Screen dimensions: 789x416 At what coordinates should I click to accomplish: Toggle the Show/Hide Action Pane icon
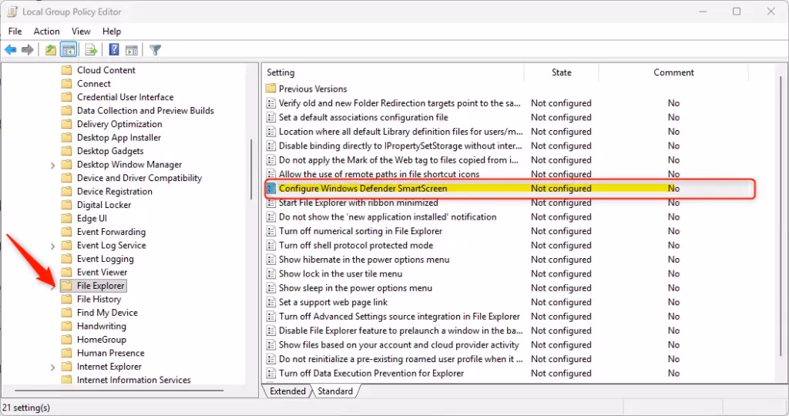coord(131,50)
